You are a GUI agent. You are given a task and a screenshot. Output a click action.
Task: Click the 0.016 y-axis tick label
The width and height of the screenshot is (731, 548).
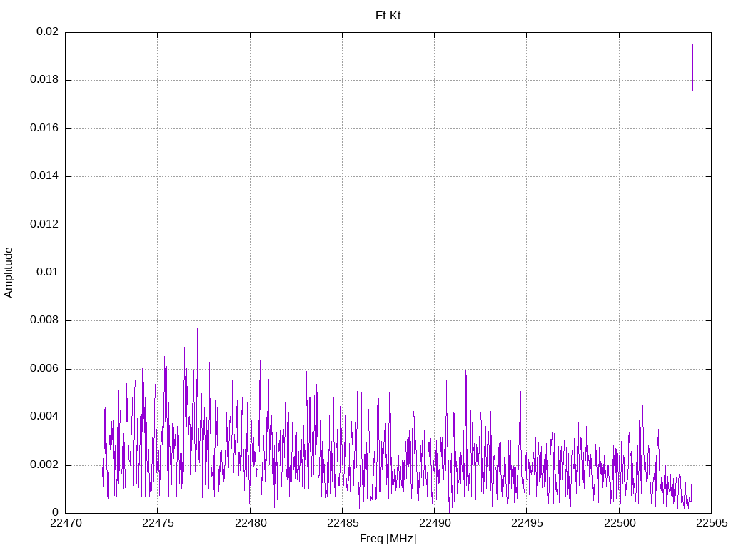point(44,128)
